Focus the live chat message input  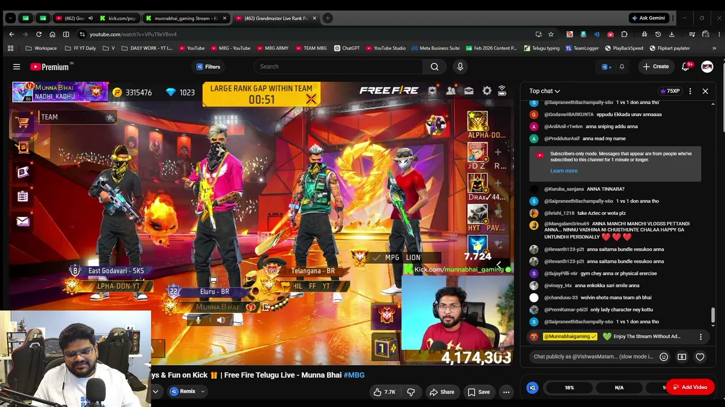[x=593, y=357]
